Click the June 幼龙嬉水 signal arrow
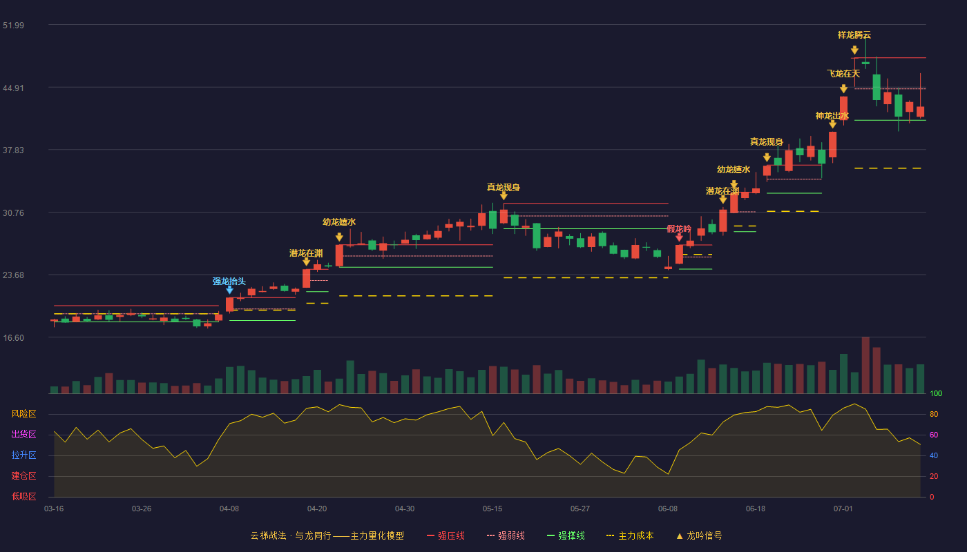967x552 pixels. click(x=734, y=185)
